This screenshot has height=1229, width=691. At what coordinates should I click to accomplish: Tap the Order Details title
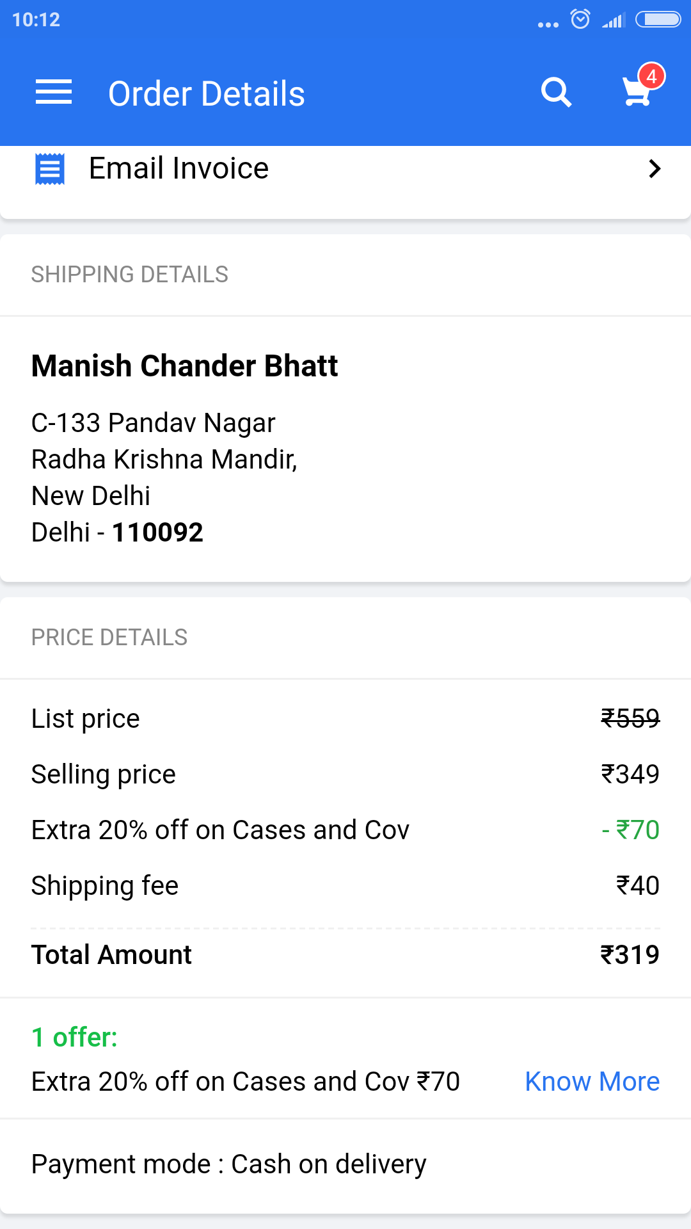tap(206, 93)
